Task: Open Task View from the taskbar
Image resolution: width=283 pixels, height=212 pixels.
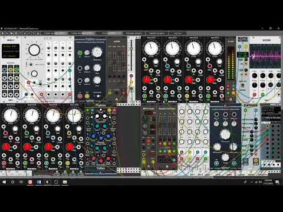Action: pos(21,182)
